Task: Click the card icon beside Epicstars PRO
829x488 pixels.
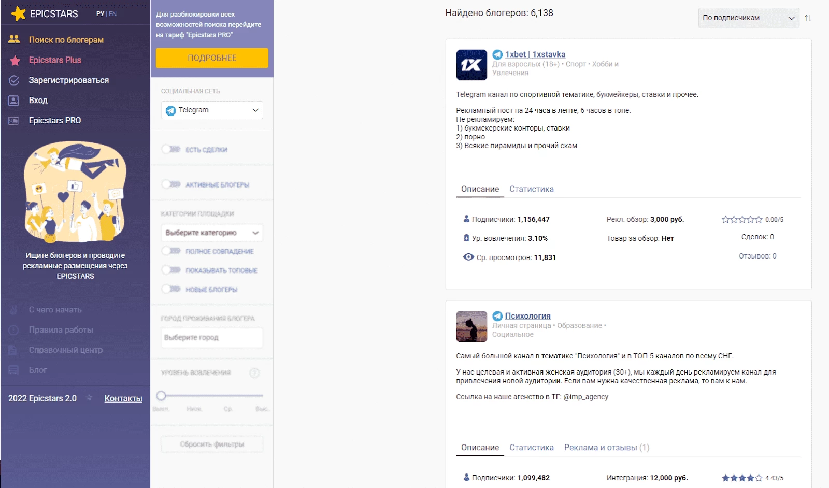Action: coord(13,121)
